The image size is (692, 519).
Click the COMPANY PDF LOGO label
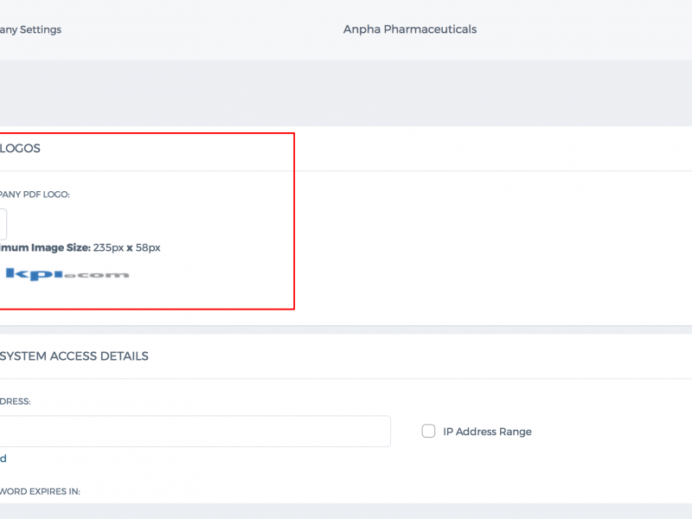[35, 195]
